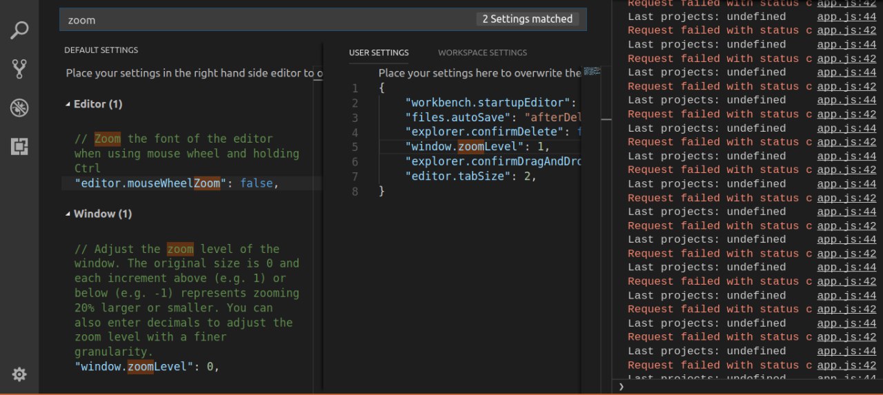Viewport: 883px width, 395px height.
Task: Open the Search view icon
Action: click(x=19, y=30)
